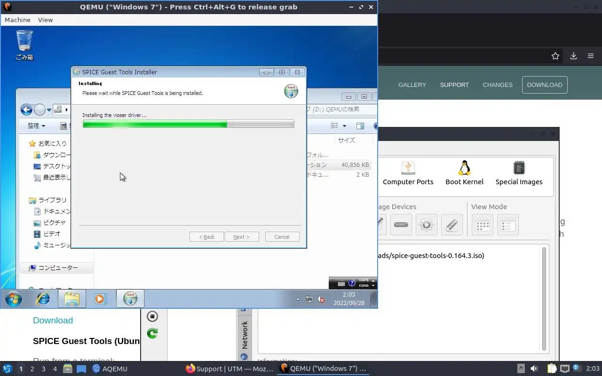Viewport: 602px width, 376px height.
Task: Open Firefox downloads arrow icon
Action: pyautogui.click(x=573, y=56)
